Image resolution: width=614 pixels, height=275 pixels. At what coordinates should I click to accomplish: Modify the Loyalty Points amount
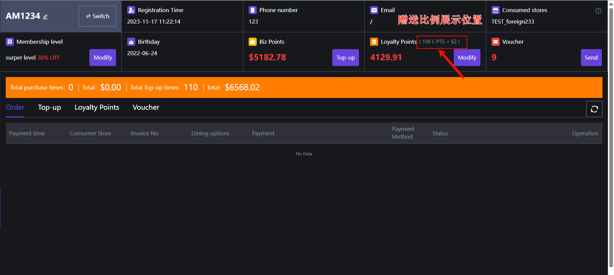coord(467,58)
